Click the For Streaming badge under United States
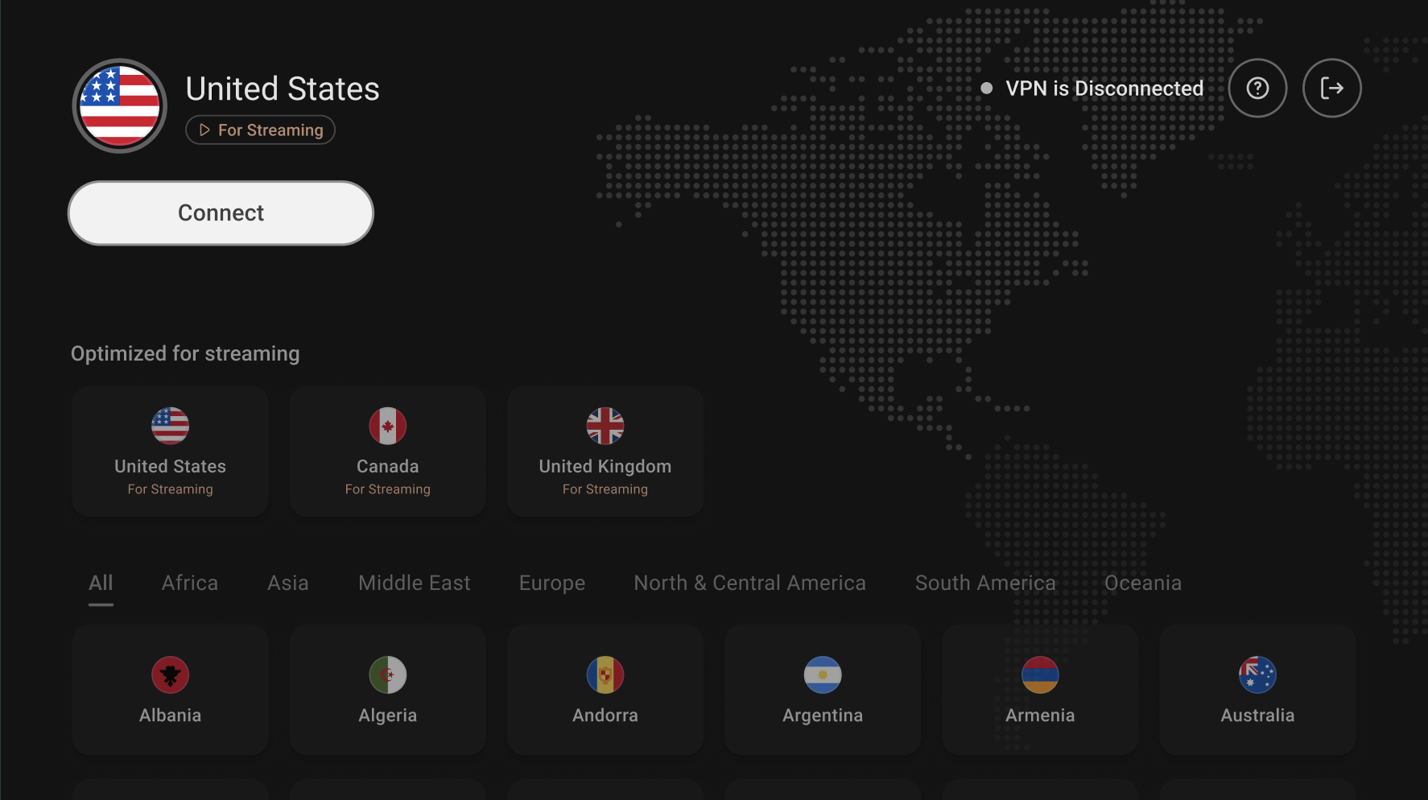 point(261,130)
